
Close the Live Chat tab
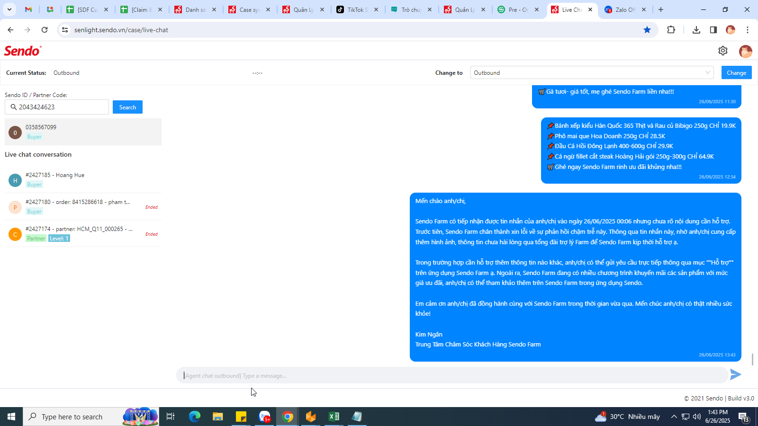coord(590,9)
